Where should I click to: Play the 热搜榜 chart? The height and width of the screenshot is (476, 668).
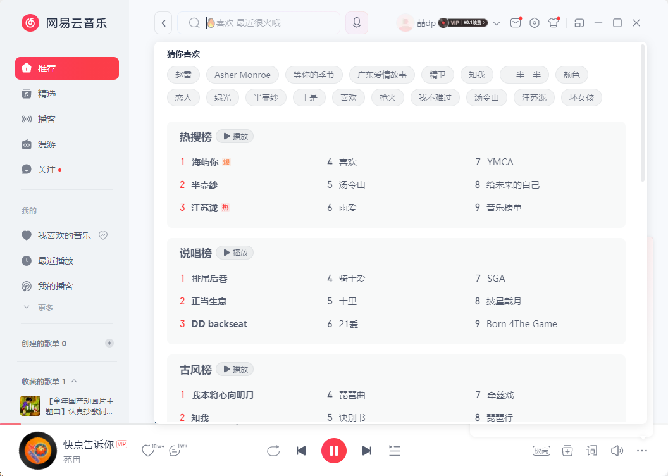235,136
